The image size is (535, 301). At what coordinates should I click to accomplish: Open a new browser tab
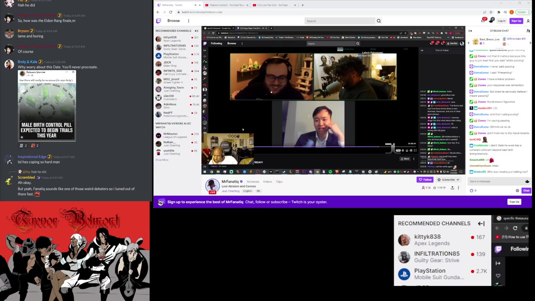pyautogui.click(x=303, y=5)
